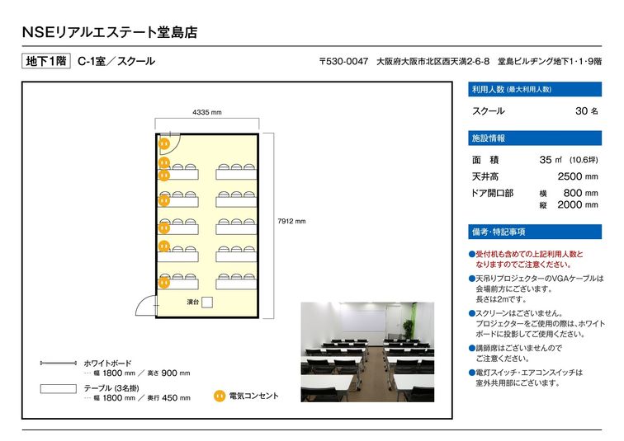Click the whiteboard height text 高さ 900 mm
This screenshot has height=441, width=624.
tap(168, 373)
